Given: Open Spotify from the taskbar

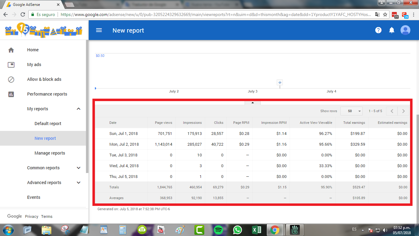Looking at the screenshot, I should coord(218,230).
